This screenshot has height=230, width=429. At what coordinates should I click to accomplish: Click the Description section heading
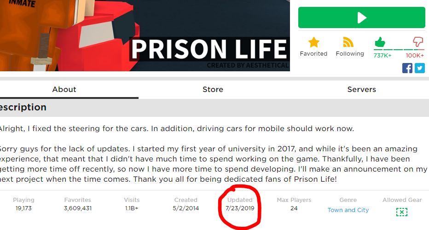tap(23, 107)
